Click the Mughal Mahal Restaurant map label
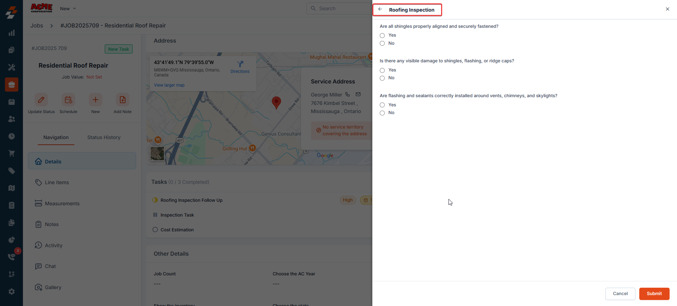 338,57
